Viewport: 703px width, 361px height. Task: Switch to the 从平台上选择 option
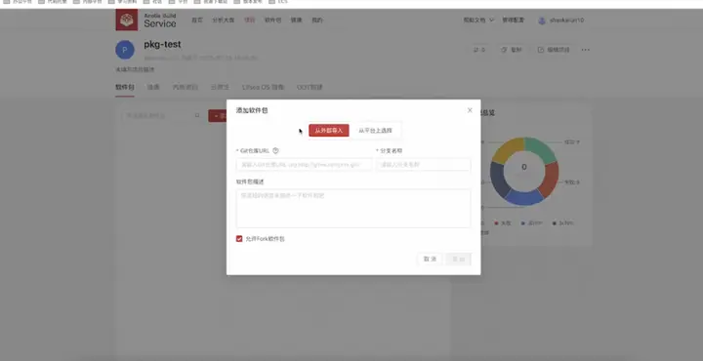(x=375, y=131)
